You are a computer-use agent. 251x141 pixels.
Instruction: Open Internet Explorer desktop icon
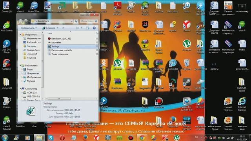point(242,104)
